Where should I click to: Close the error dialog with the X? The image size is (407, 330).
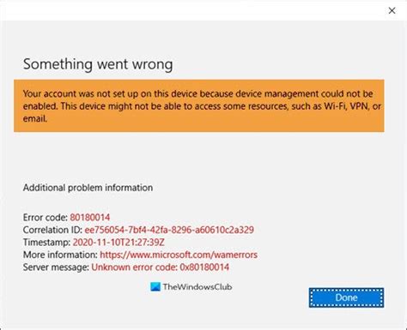point(392,10)
